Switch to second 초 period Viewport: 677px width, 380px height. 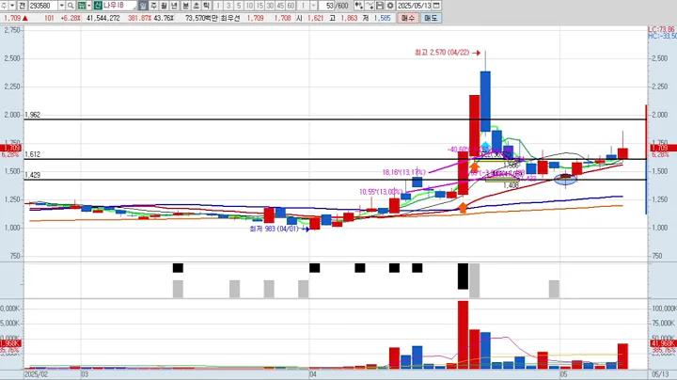tap(196, 6)
